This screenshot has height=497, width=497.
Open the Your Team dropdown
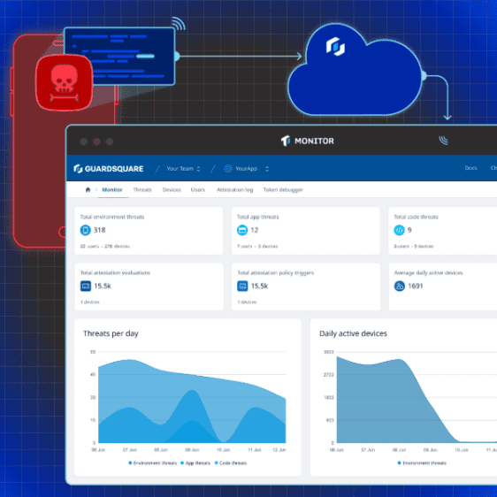click(x=183, y=169)
